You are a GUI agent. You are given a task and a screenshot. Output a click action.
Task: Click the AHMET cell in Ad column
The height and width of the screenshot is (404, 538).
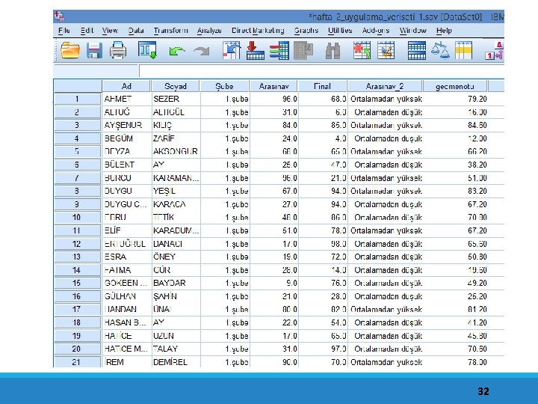(x=126, y=99)
